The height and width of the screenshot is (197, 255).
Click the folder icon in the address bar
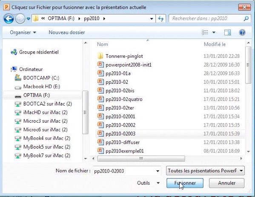pyautogui.click(x=36, y=18)
